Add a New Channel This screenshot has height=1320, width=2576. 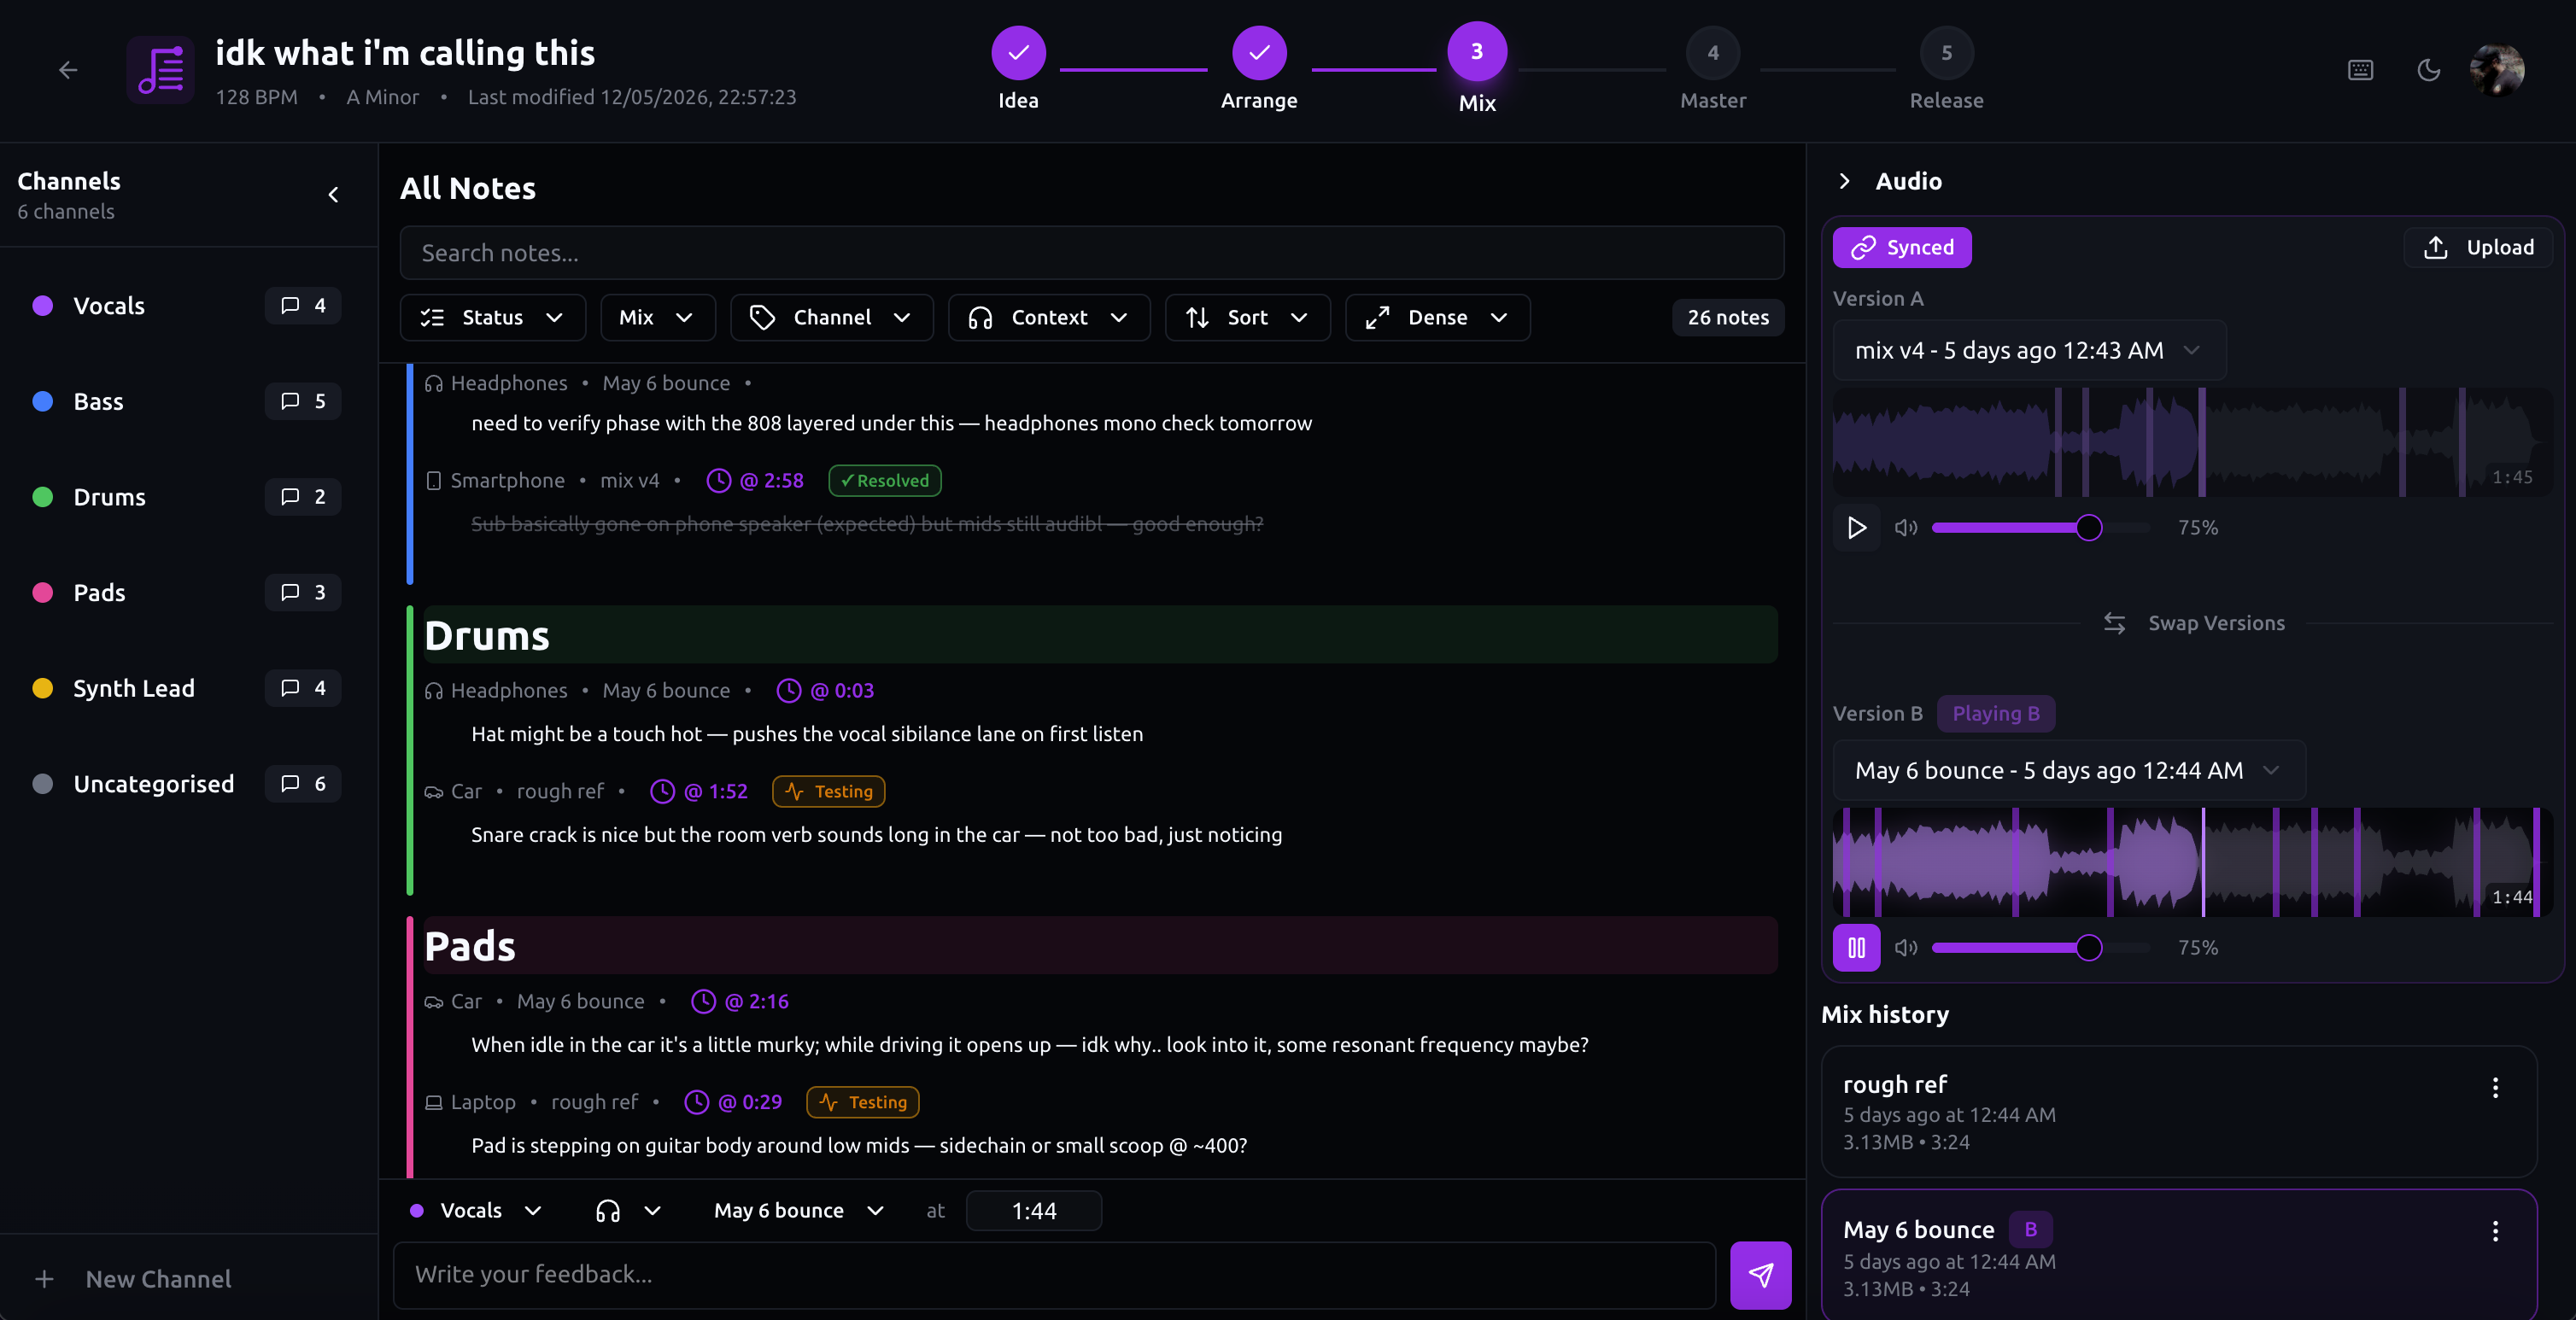coord(133,1279)
